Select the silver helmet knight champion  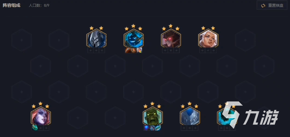[96, 39]
